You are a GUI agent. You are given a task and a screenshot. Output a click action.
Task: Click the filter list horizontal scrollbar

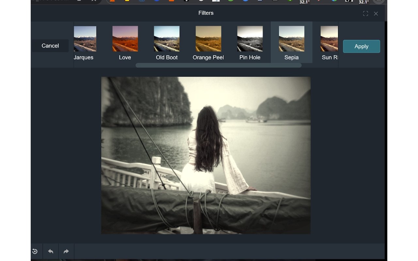[218, 65]
